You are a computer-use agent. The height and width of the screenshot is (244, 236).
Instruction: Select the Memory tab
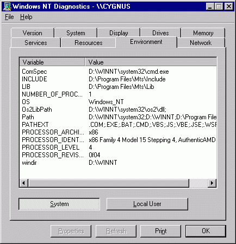coord(203,33)
